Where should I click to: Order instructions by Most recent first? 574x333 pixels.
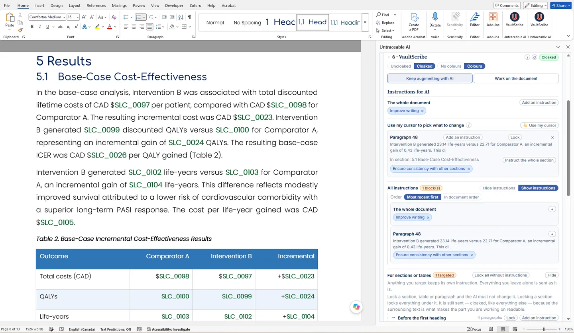tap(423, 197)
